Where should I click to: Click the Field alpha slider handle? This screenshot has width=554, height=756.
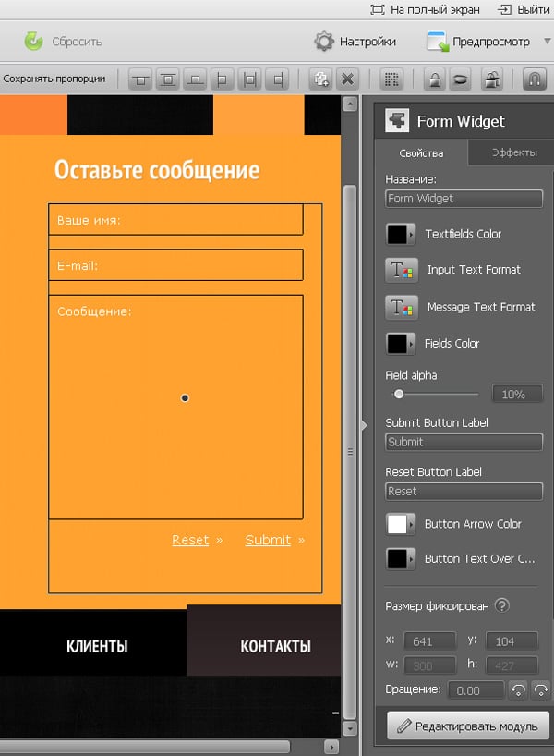pyautogui.click(x=399, y=394)
